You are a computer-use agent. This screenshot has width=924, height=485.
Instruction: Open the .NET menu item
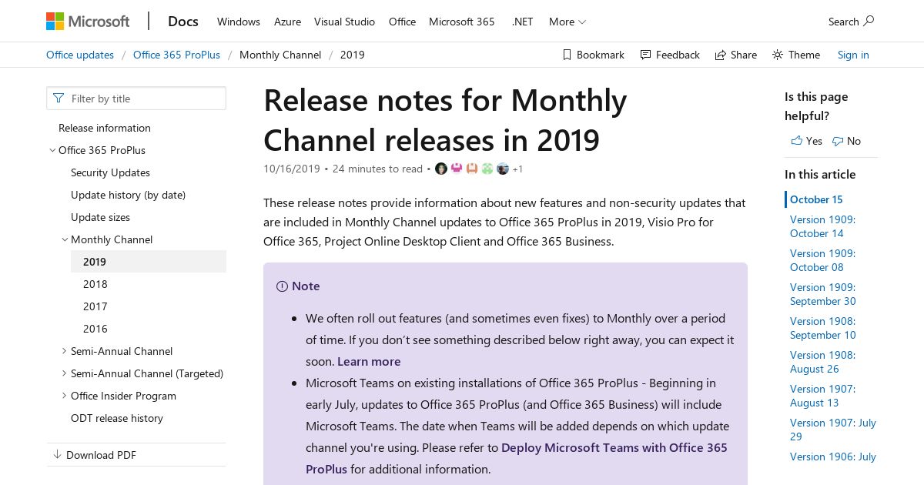point(522,22)
